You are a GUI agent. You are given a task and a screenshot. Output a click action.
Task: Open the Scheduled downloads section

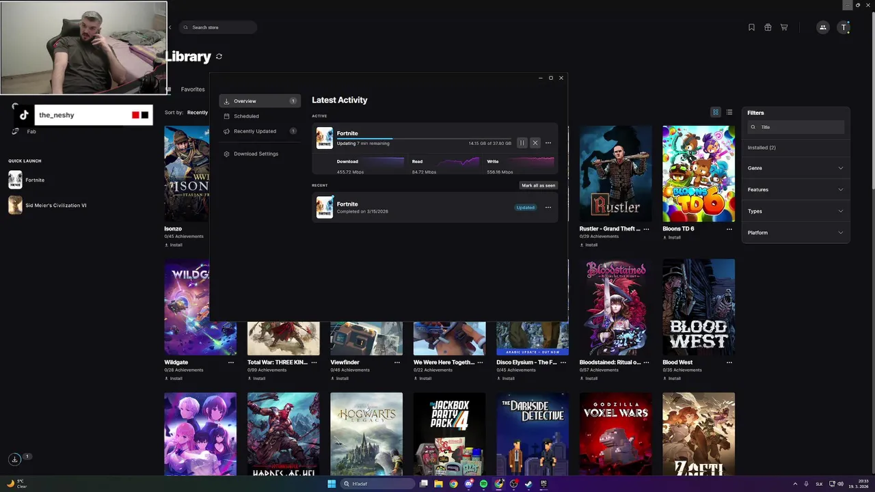[x=260, y=116]
